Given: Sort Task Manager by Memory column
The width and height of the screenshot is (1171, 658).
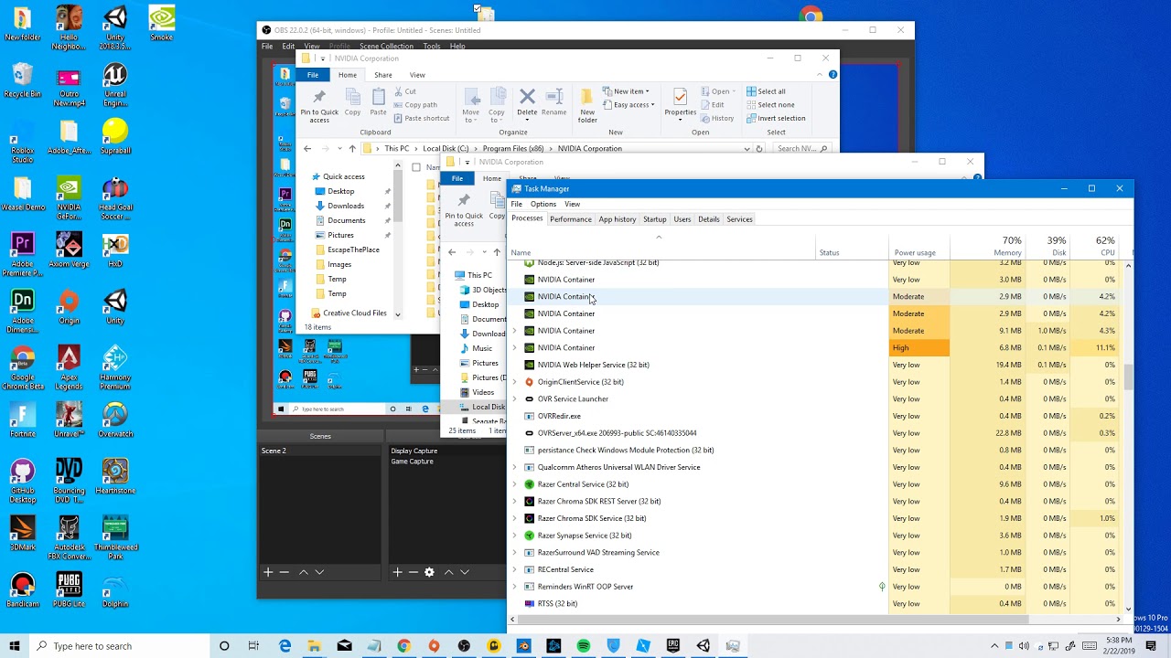Looking at the screenshot, I should [987, 246].
